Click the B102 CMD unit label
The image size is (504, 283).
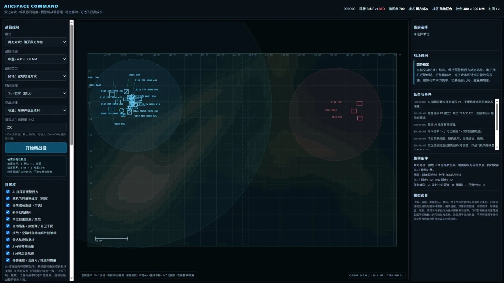pos(94,78)
